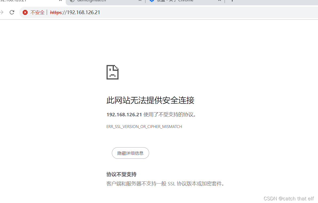The image size is (318, 203).
Task: Close the demo.gmssl.cn tab
Action: pyautogui.click(x=140, y=1)
